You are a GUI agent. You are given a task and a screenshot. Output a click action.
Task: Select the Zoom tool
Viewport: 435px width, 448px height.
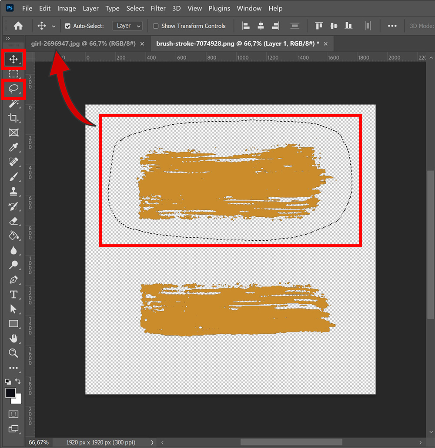tap(13, 353)
